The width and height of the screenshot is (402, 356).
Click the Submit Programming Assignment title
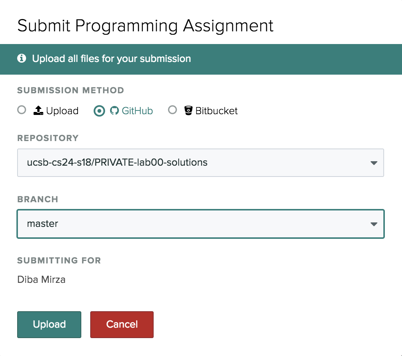[x=145, y=25]
